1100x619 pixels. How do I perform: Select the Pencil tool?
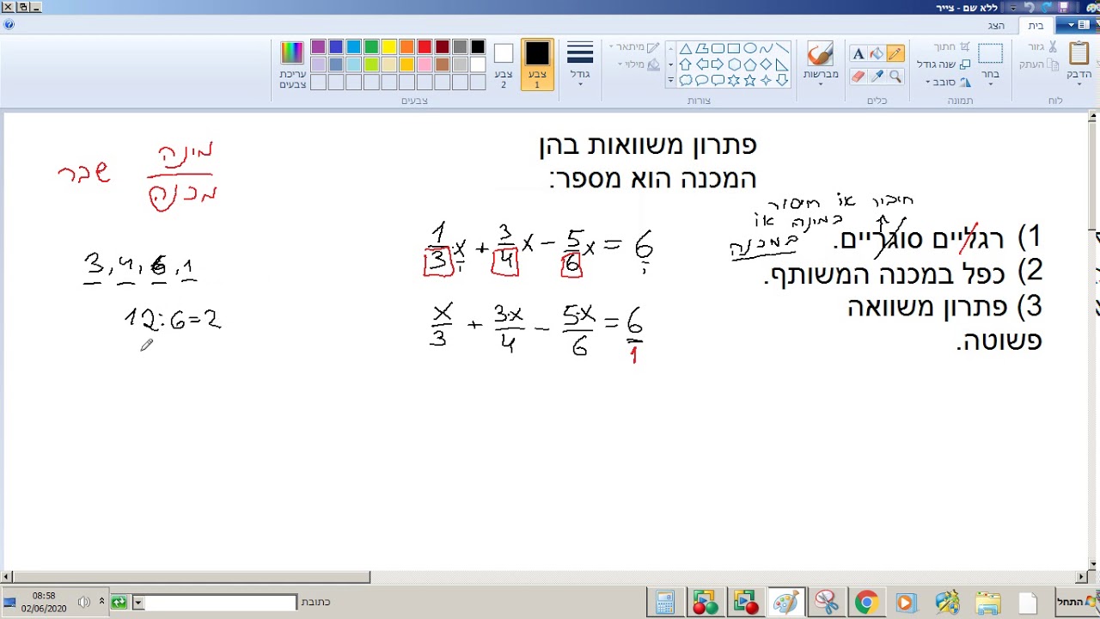895,54
